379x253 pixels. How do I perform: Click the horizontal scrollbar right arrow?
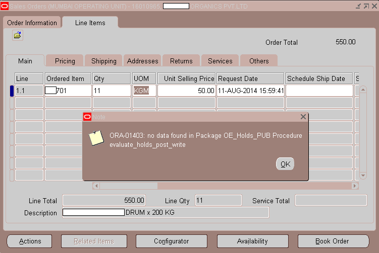click(355, 186)
